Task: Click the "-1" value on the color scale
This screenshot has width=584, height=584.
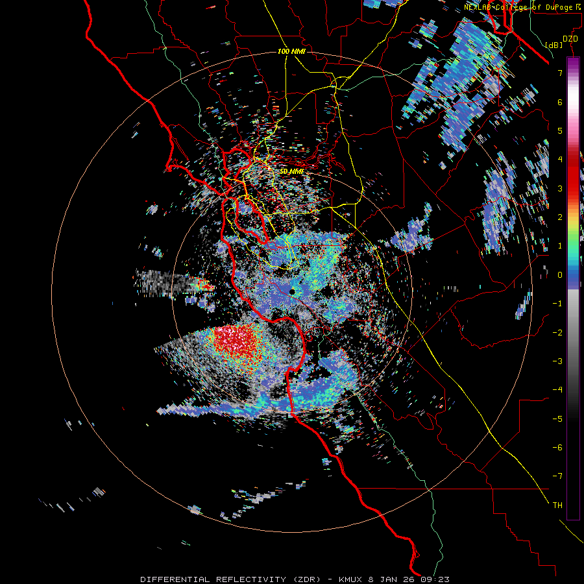Action: pos(557,304)
